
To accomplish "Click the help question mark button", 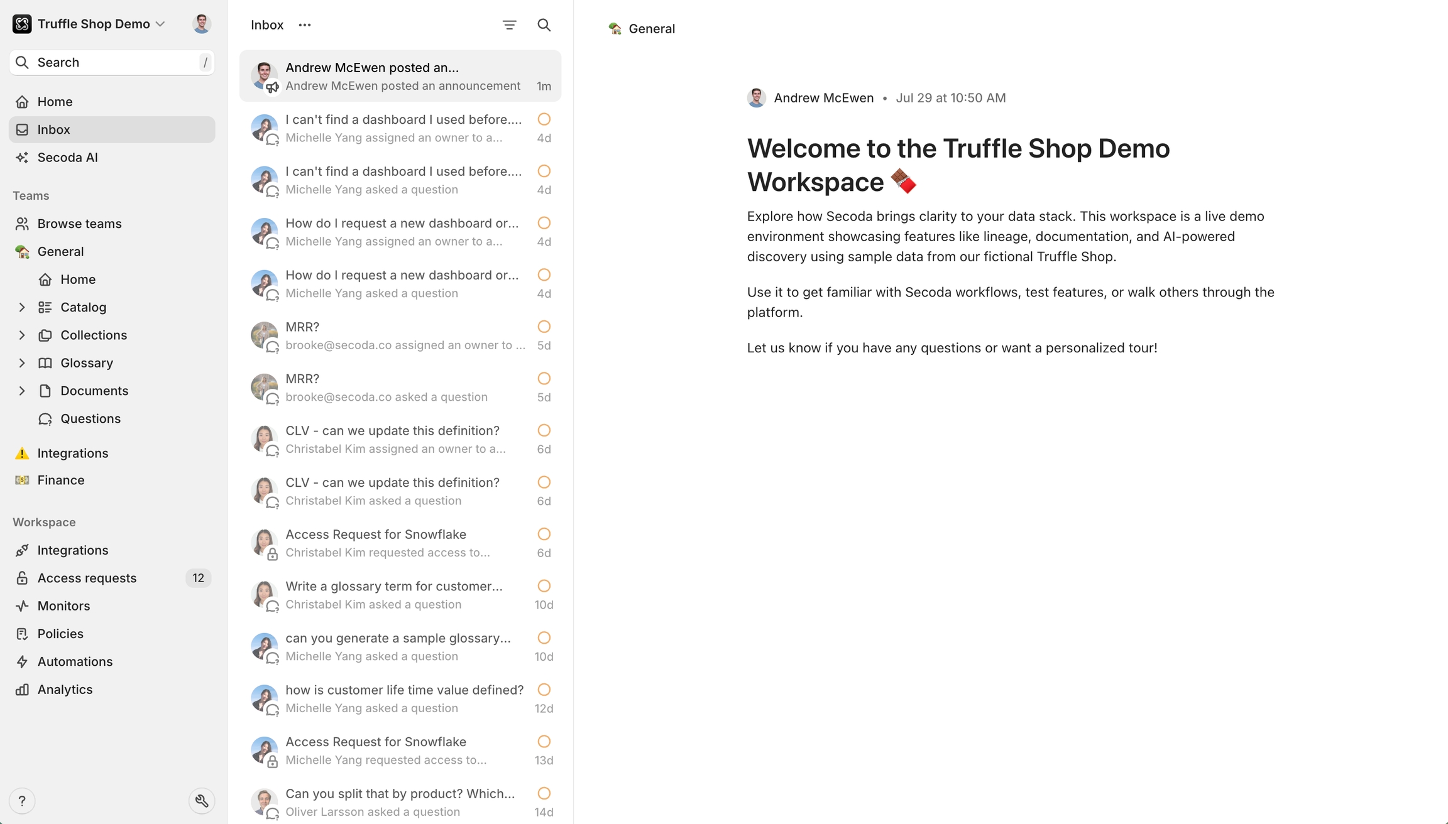I will 22,801.
